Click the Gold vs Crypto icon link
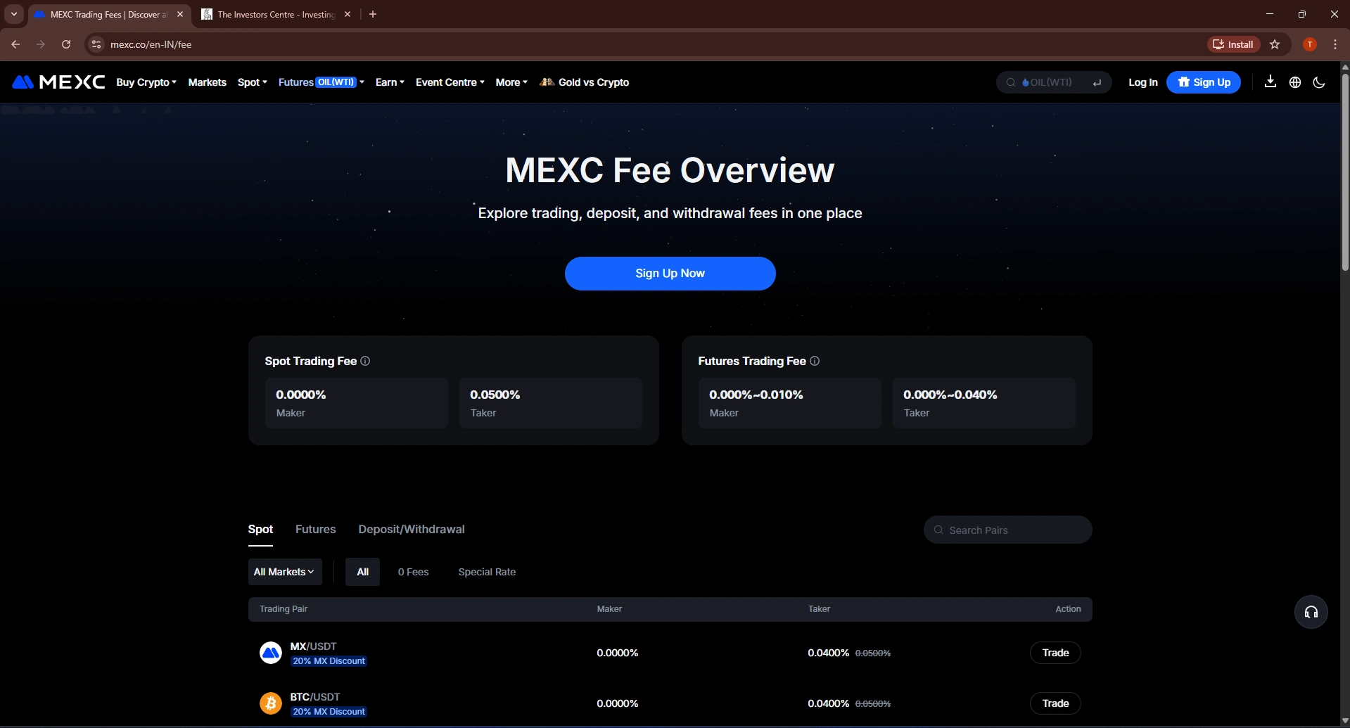 click(x=584, y=82)
